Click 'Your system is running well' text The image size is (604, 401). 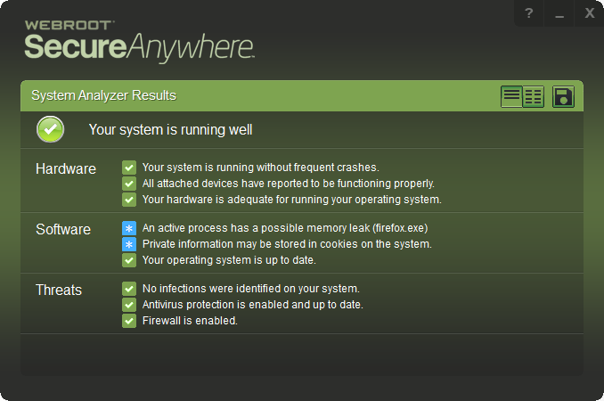coord(170,130)
